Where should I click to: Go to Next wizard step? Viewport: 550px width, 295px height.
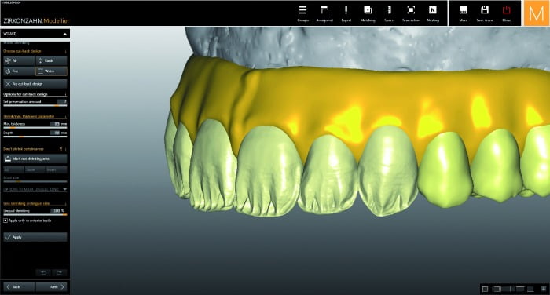51,287
